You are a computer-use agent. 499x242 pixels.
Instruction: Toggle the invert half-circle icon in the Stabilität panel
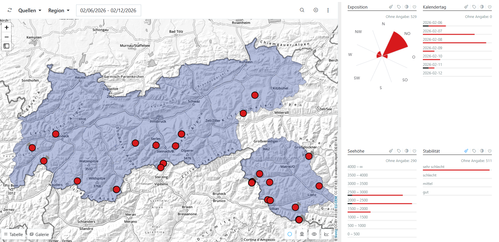pos(482,151)
